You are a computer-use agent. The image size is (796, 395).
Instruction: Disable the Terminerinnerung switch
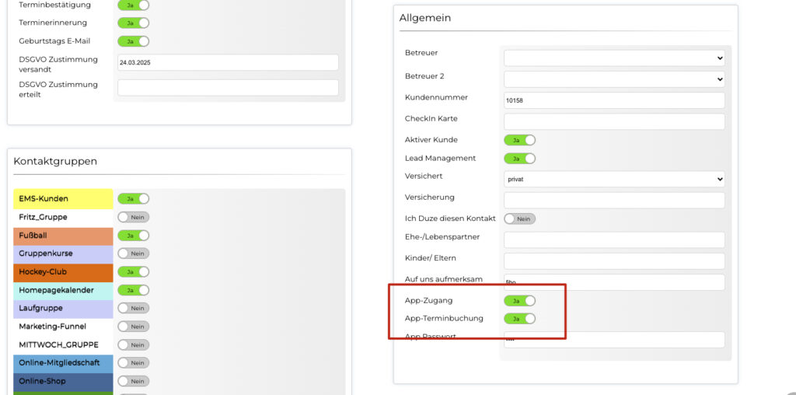133,23
